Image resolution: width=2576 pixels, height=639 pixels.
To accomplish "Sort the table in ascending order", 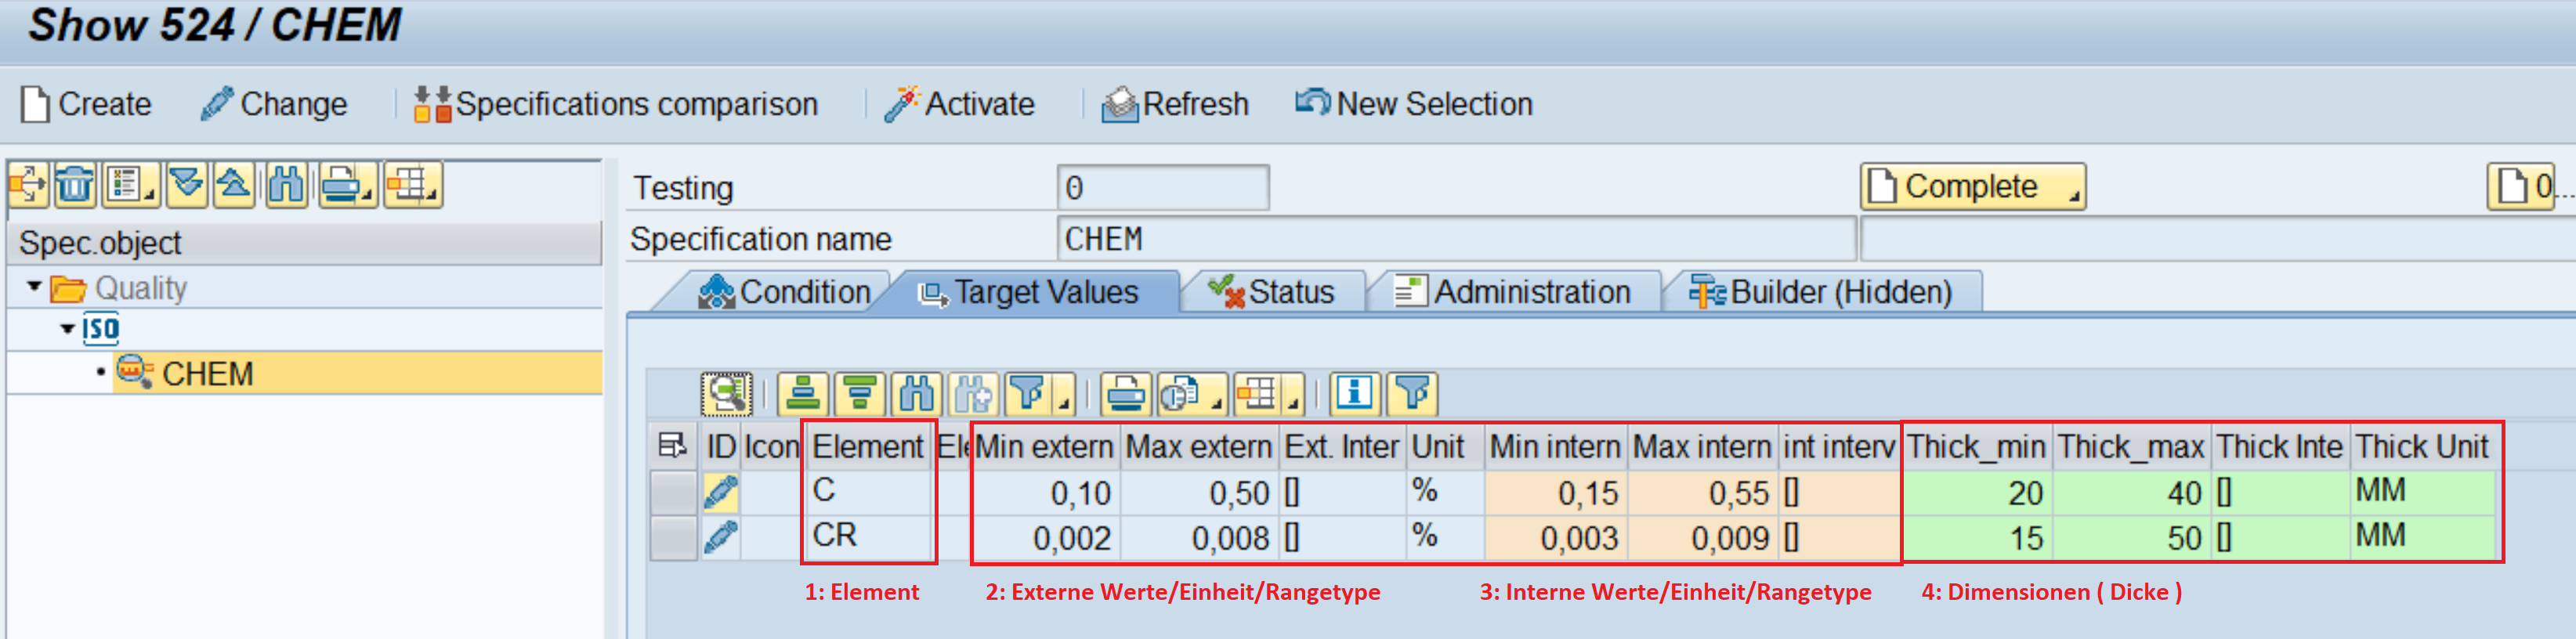I will click(803, 394).
